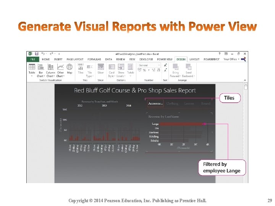Viewport: 275px width, 206px height.
Task: Apply the percent number format
Action: [x=144, y=70]
